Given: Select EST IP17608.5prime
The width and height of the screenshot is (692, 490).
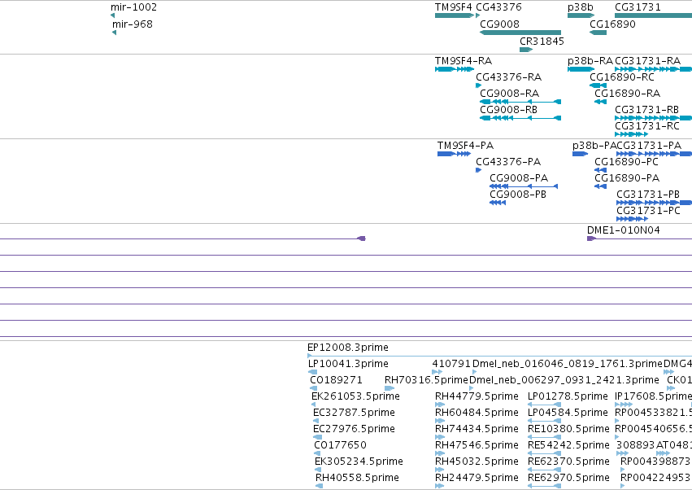Looking at the screenshot, I should [653, 396].
